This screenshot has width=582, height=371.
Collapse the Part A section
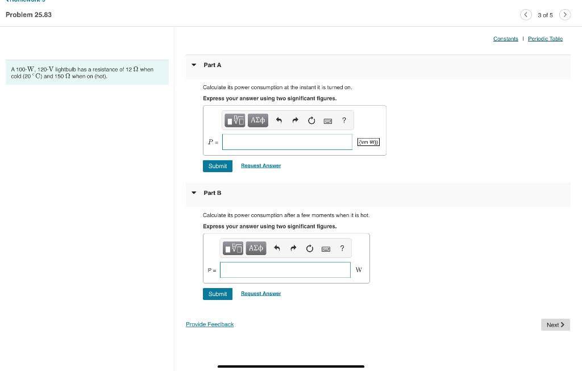194,65
